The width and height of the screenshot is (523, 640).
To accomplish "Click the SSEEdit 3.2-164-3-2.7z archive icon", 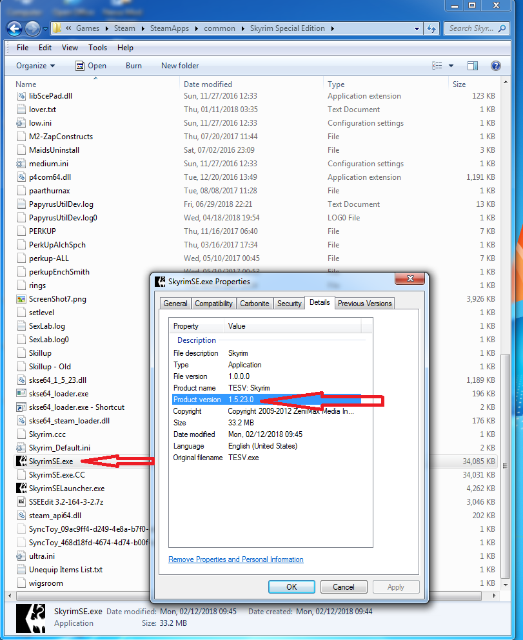I will 21,501.
